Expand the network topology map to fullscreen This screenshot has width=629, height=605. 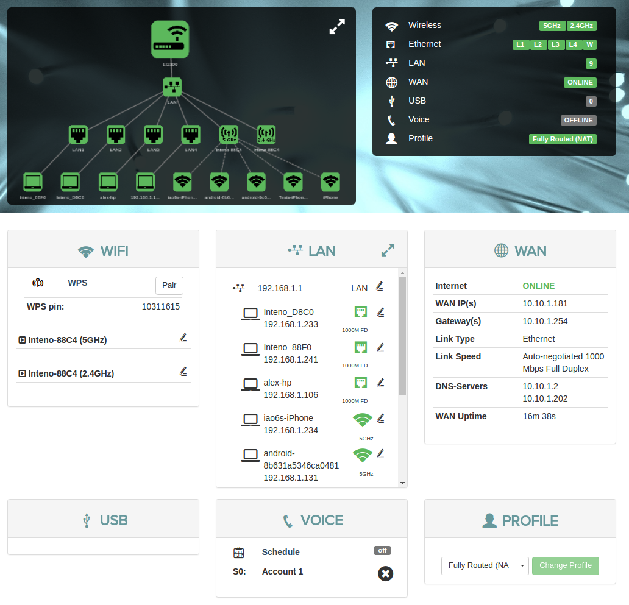[337, 27]
